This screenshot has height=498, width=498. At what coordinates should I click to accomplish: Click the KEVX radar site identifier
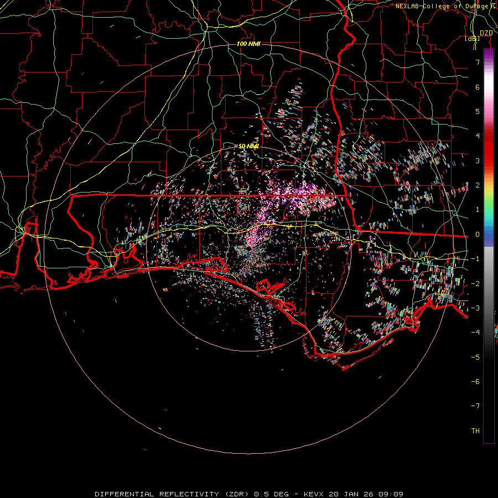click(x=314, y=494)
